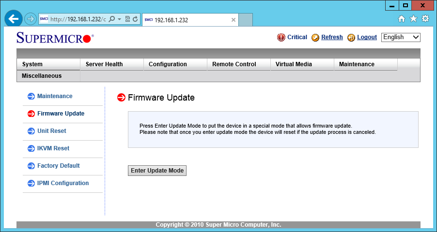Click the SMCI favicon in address bar

[x=44, y=19]
